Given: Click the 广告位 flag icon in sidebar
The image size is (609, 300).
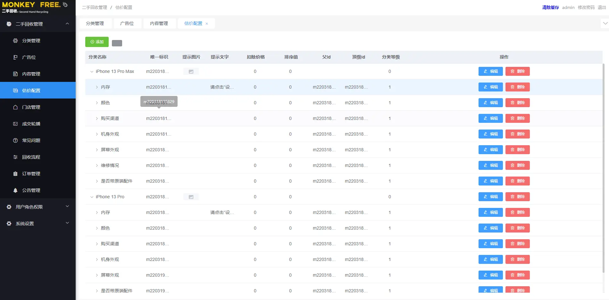Looking at the screenshot, I should coord(15,57).
